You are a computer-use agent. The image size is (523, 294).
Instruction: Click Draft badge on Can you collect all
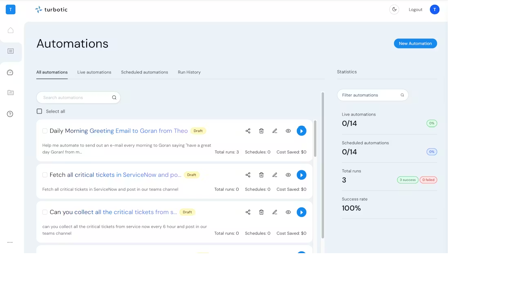point(188,212)
